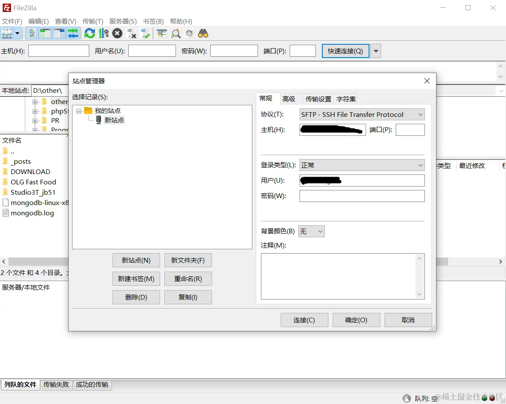506x404 pixels.
Task: Cancel current operation icon
Action: click(117, 33)
